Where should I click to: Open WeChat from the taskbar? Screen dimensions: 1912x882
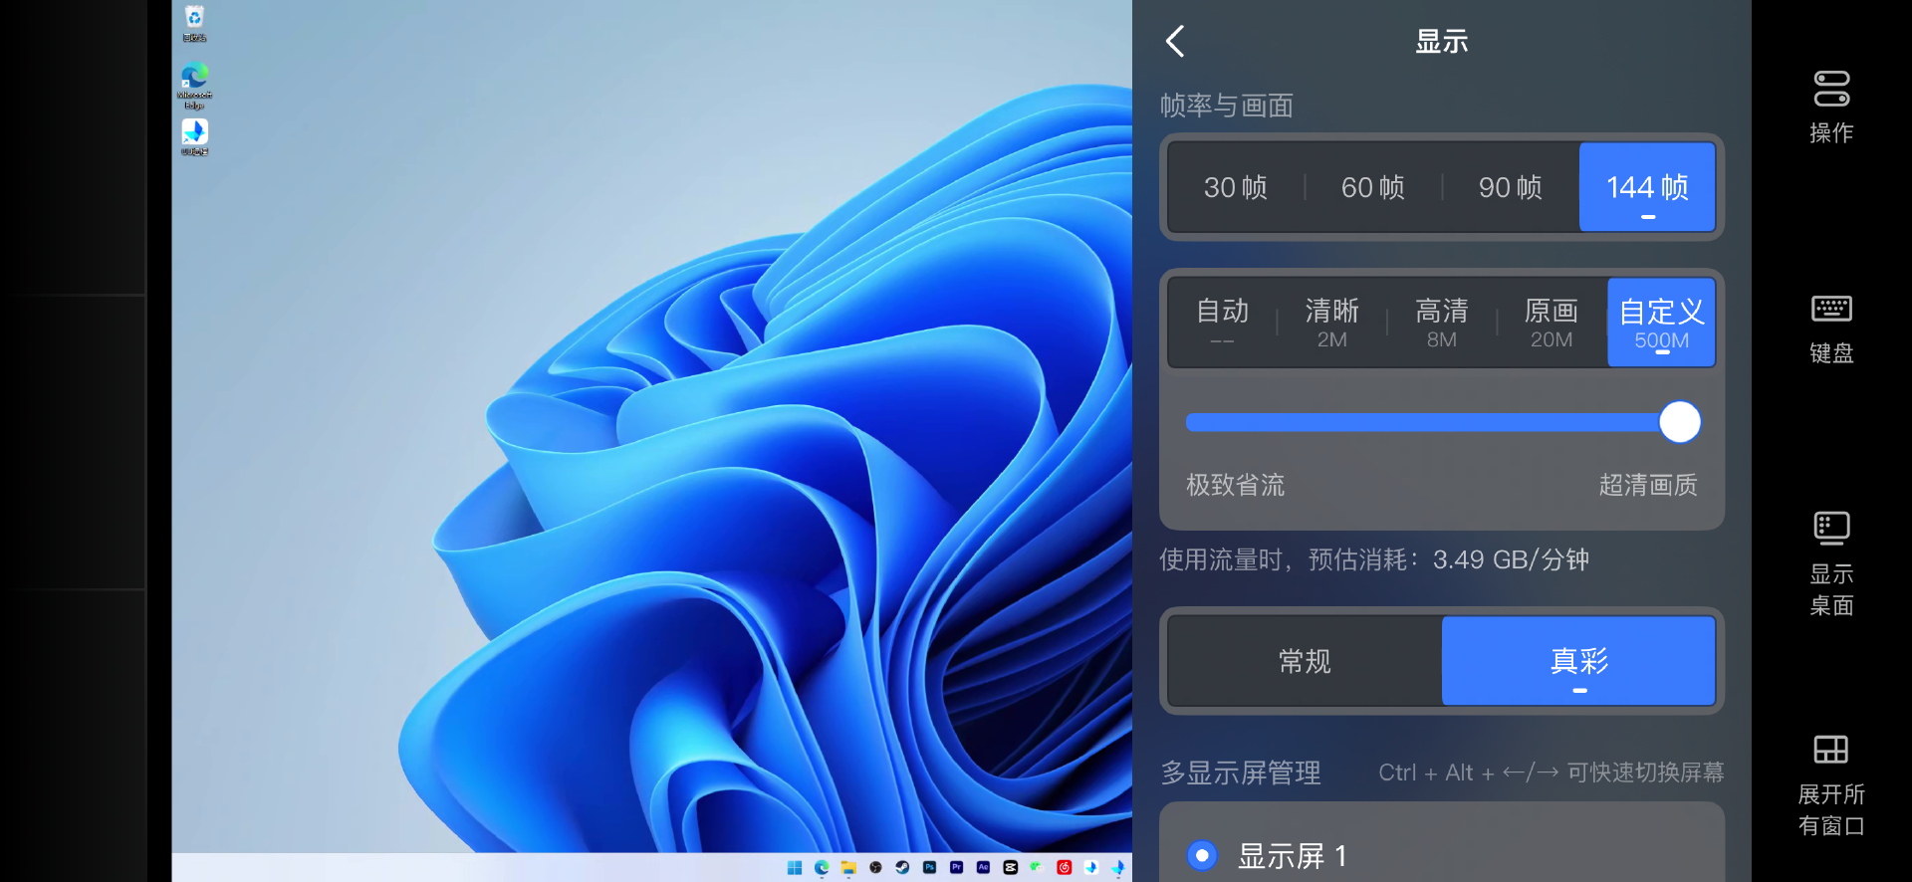click(1037, 867)
